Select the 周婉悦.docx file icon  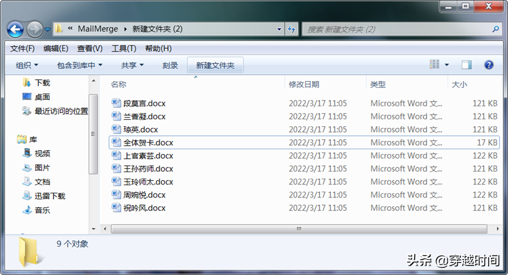coord(116,194)
